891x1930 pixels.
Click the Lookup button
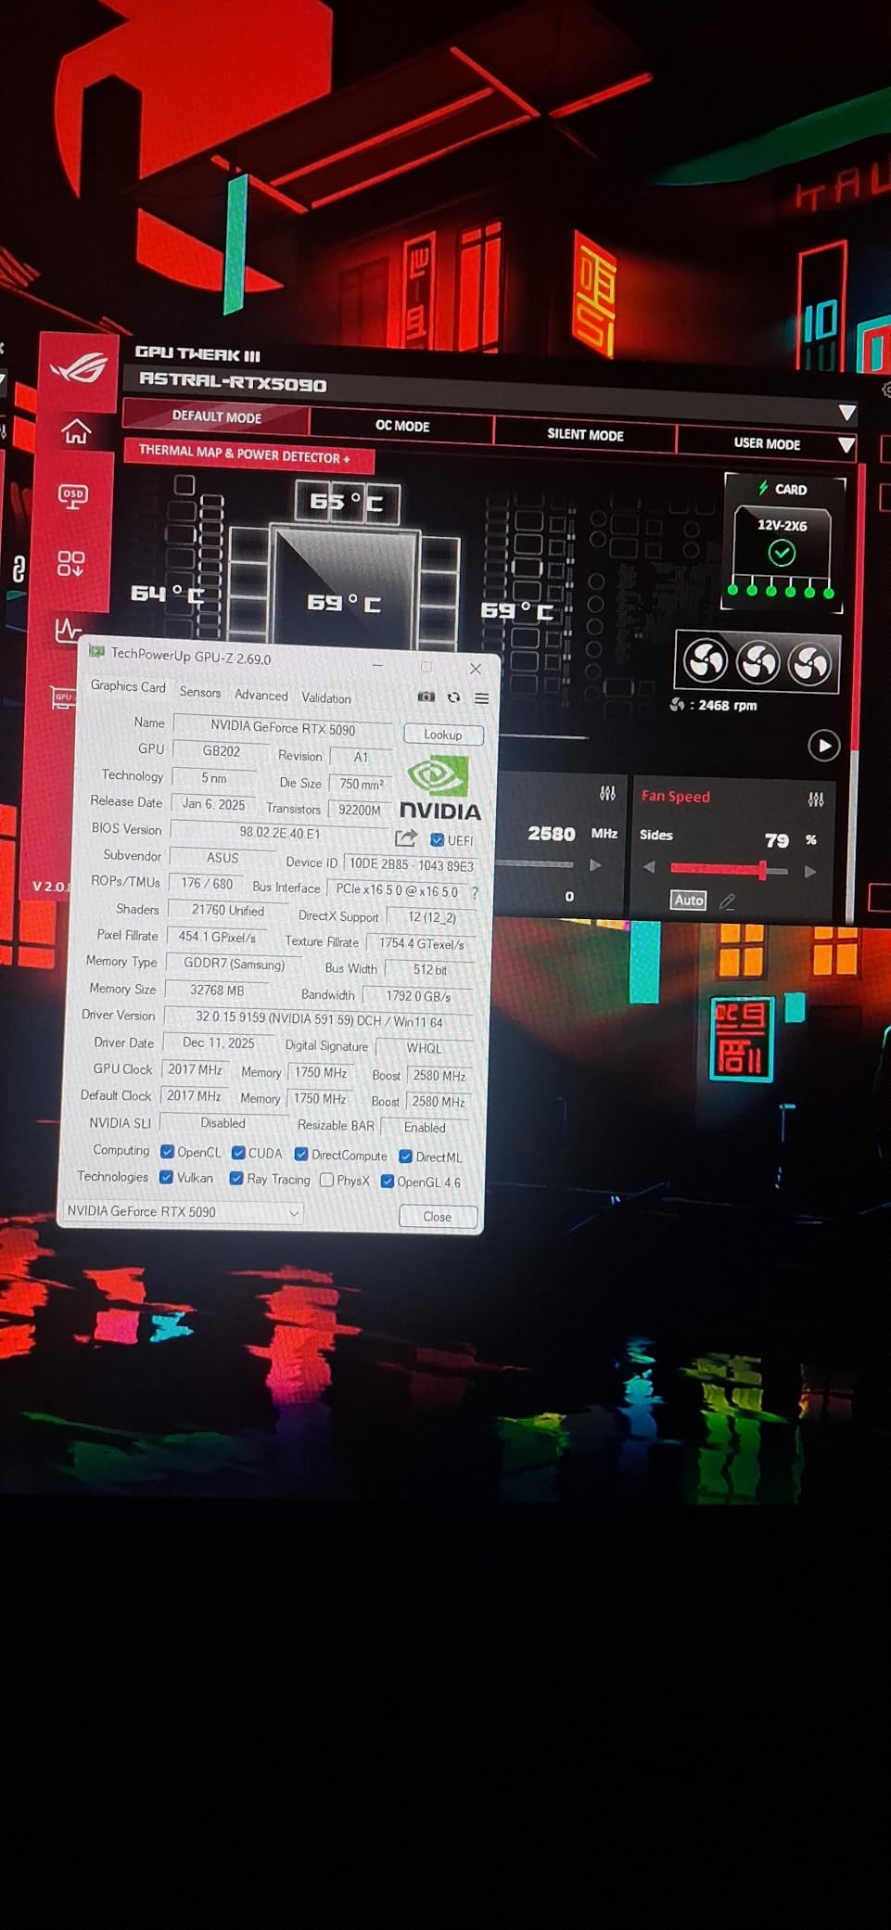click(x=443, y=735)
